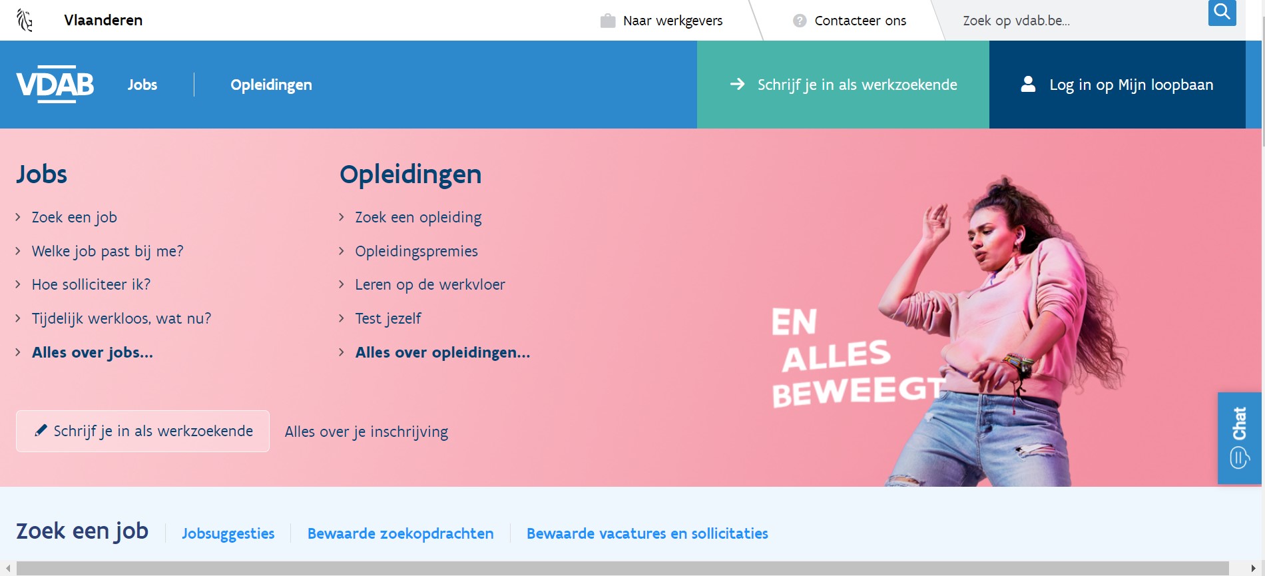1265x576 pixels.
Task: Open the VDAB home logo
Action: pos(55,84)
